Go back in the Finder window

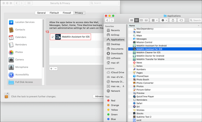pos(107,20)
